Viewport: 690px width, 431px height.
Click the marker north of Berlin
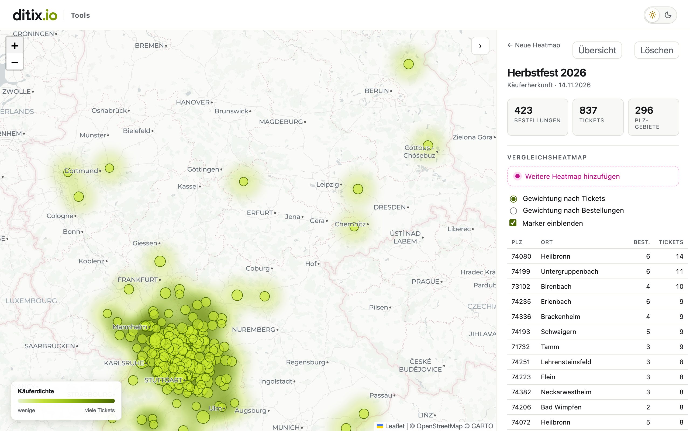[408, 64]
